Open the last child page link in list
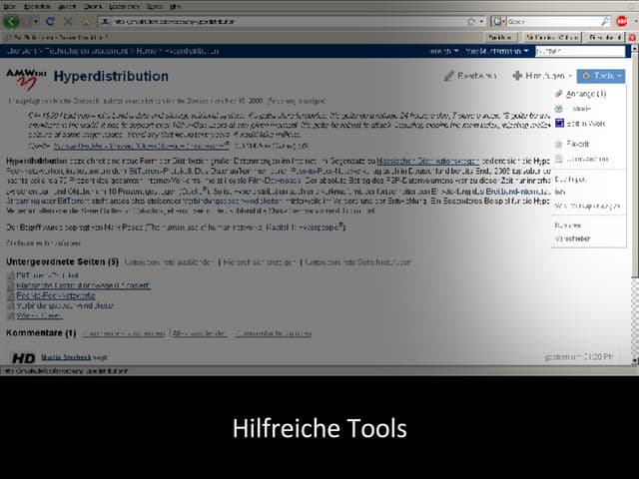Screen dimensions: 639x479 (x=40, y=316)
